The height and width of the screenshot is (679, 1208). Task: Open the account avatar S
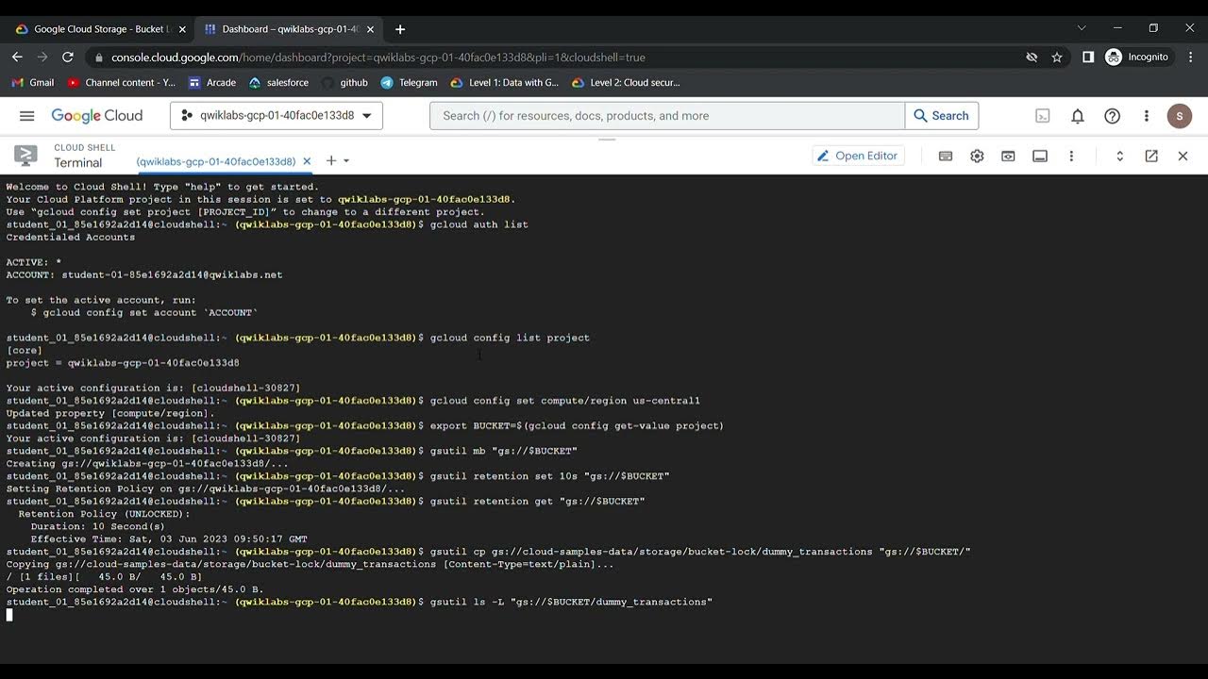pos(1180,116)
